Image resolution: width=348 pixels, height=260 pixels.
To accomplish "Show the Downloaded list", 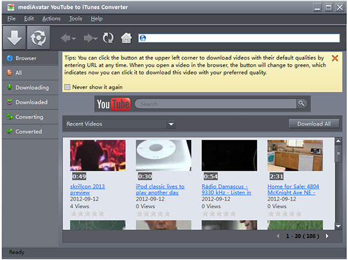I will [x=30, y=102].
